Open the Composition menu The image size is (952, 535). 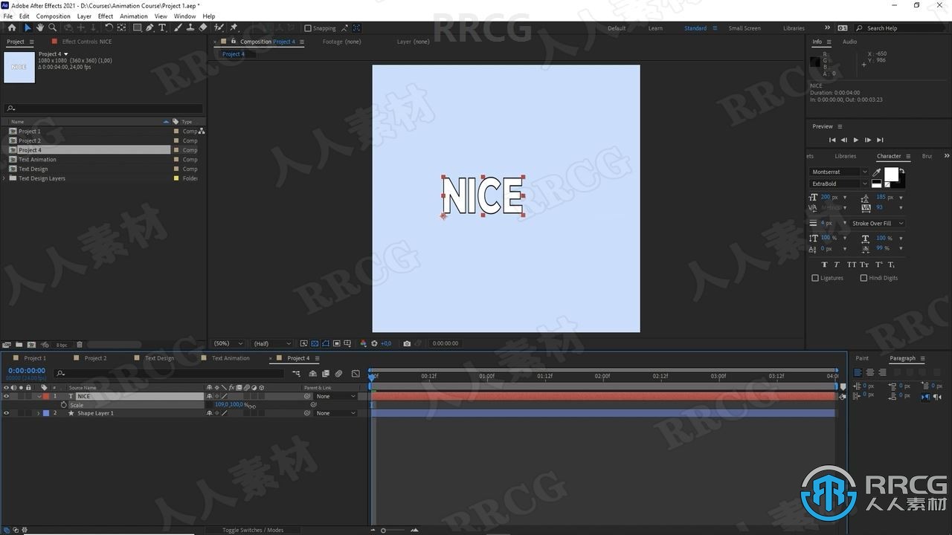53,16
